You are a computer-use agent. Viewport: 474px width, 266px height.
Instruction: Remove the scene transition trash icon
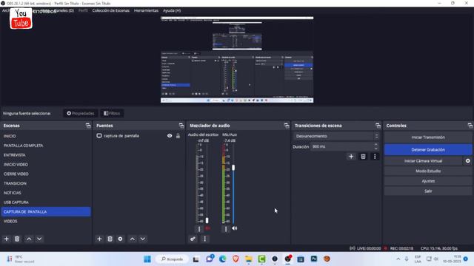tap(363, 156)
